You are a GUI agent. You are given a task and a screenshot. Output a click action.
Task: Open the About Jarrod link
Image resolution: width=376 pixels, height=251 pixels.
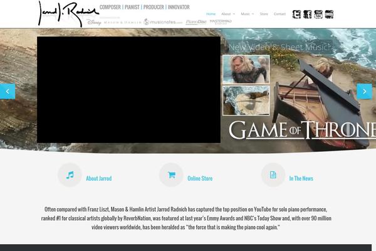(99, 178)
